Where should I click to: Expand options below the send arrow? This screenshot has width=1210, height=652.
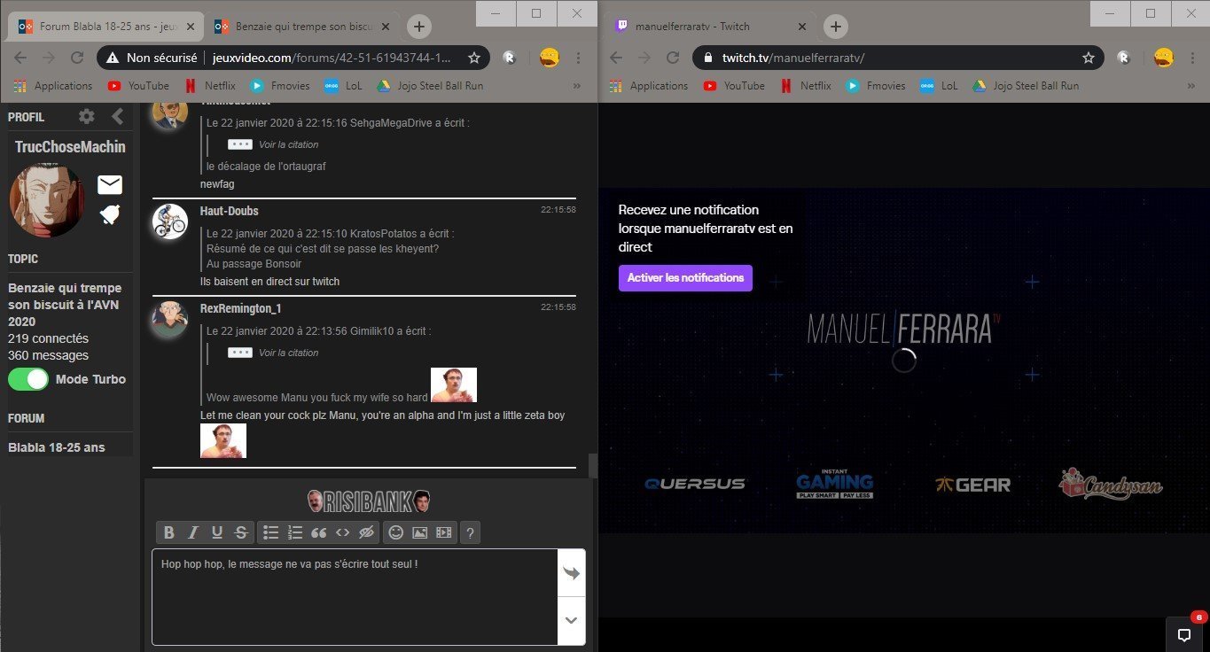click(572, 620)
